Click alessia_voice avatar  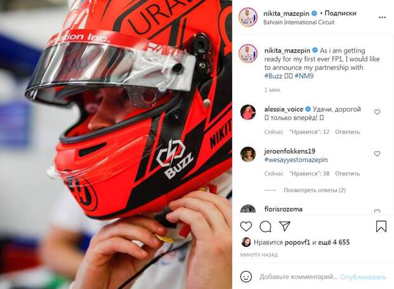[248, 112]
